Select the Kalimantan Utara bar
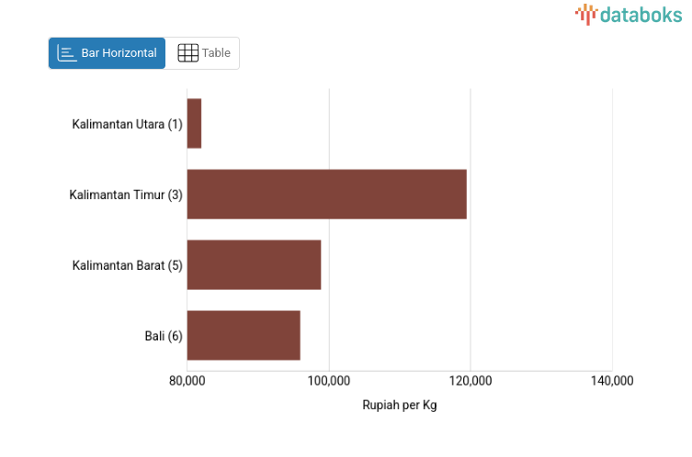The height and width of the screenshot is (457, 692). coord(194,124)
